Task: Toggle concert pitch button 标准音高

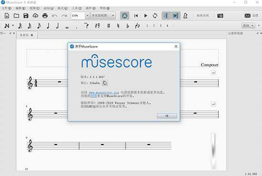Action: click(202, 16)
